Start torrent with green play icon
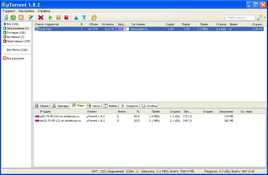The image size is (268, 175). [51, 17]
